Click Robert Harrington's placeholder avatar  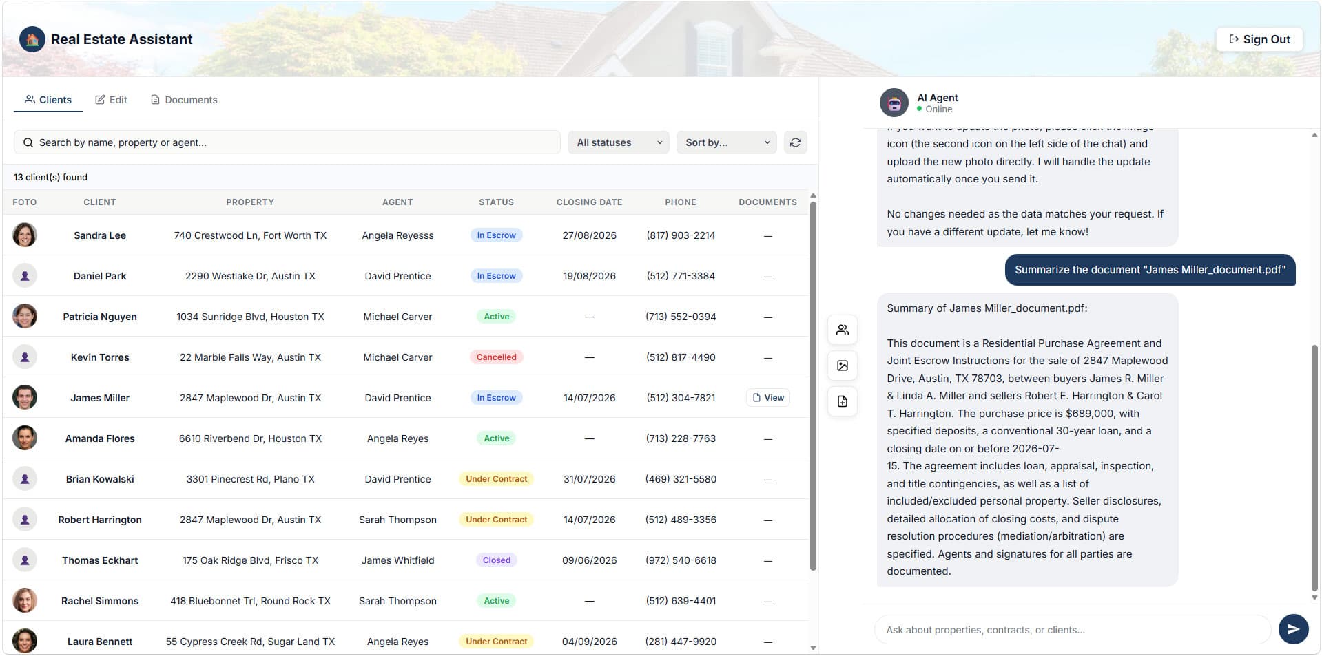coord(25,519)
